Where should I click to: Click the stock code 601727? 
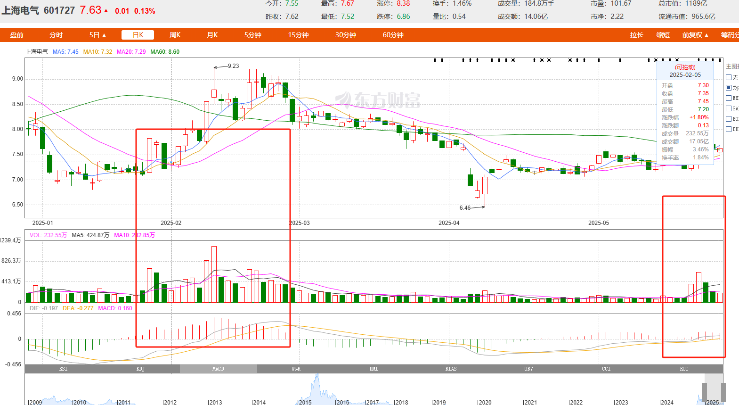tap(59, 10)
